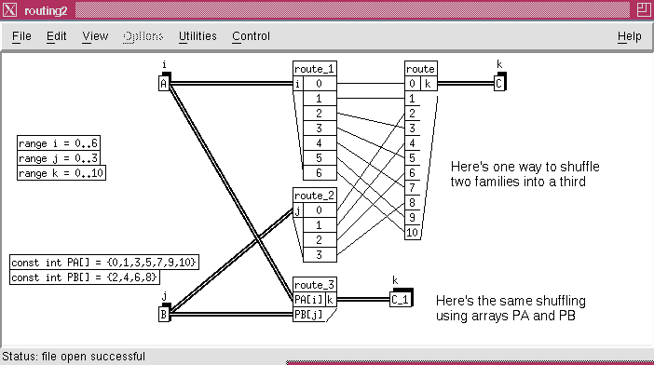Open the Control menu

pyautogui.click(x=252, y=36)
